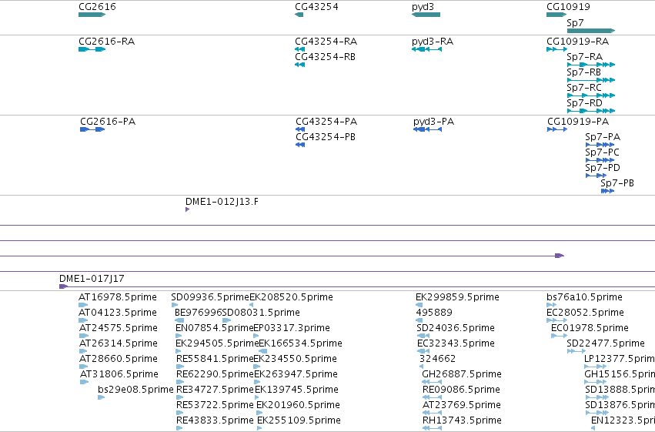The height and width of the screenshot is (432, 655).
Task: Select the CG10919-PA protein
Action: click(556, 129)
